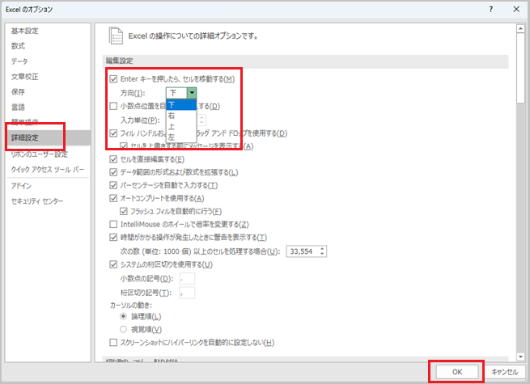Screen dimensions: 530x384
Task: Click キャンセル to discard changes
Action: pyautogui.click(x=505, y=372)
